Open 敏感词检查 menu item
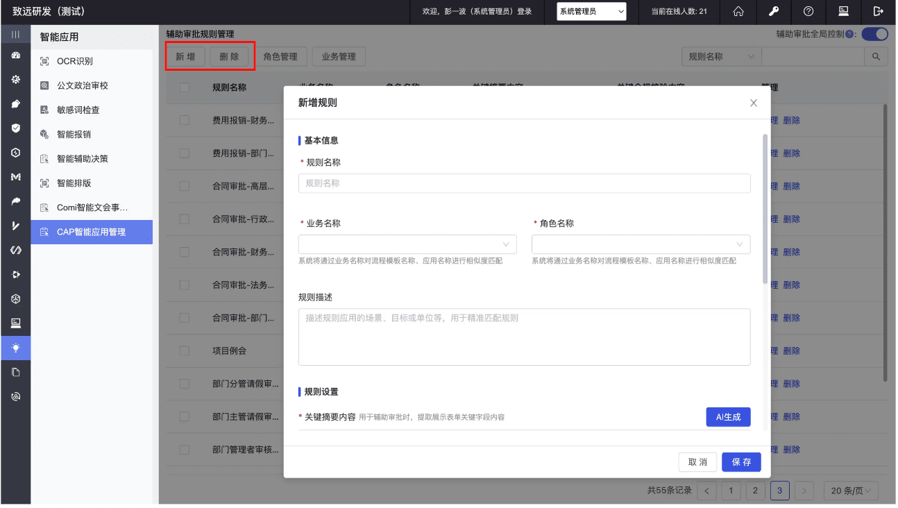Screen dimensions: 898x508 92,110
